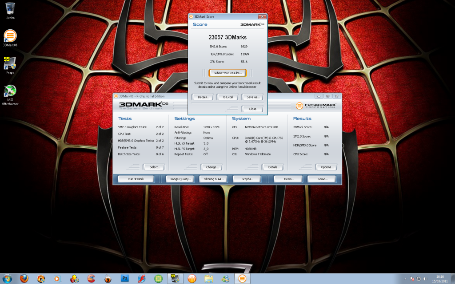This screenshot has height=284, width=455.
Task: Click the 23057 3DMarks score text
Action: tap(227, 37)
